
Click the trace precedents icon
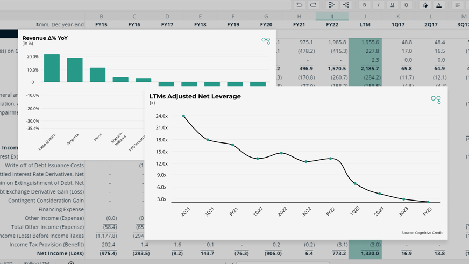[x=332, y=5]
